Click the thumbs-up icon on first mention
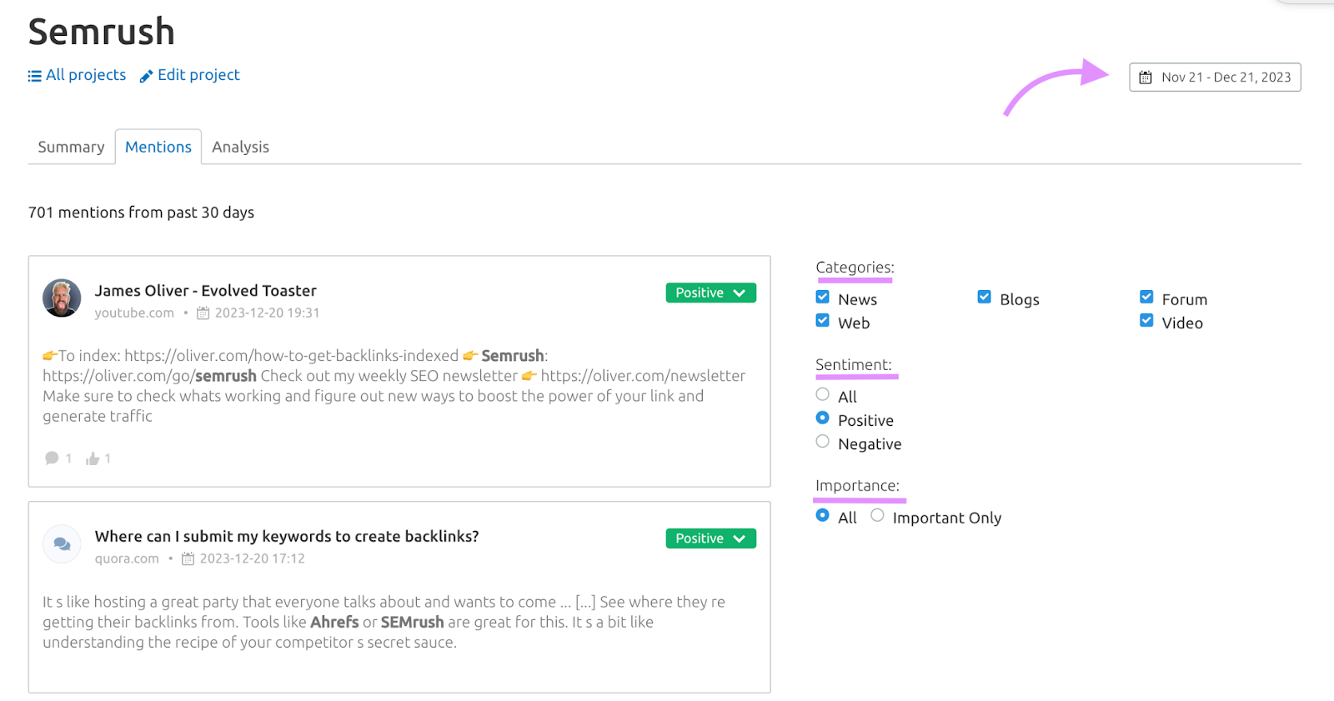Image resolution: width=1334 pixels, height=701 pixels. 93,458
